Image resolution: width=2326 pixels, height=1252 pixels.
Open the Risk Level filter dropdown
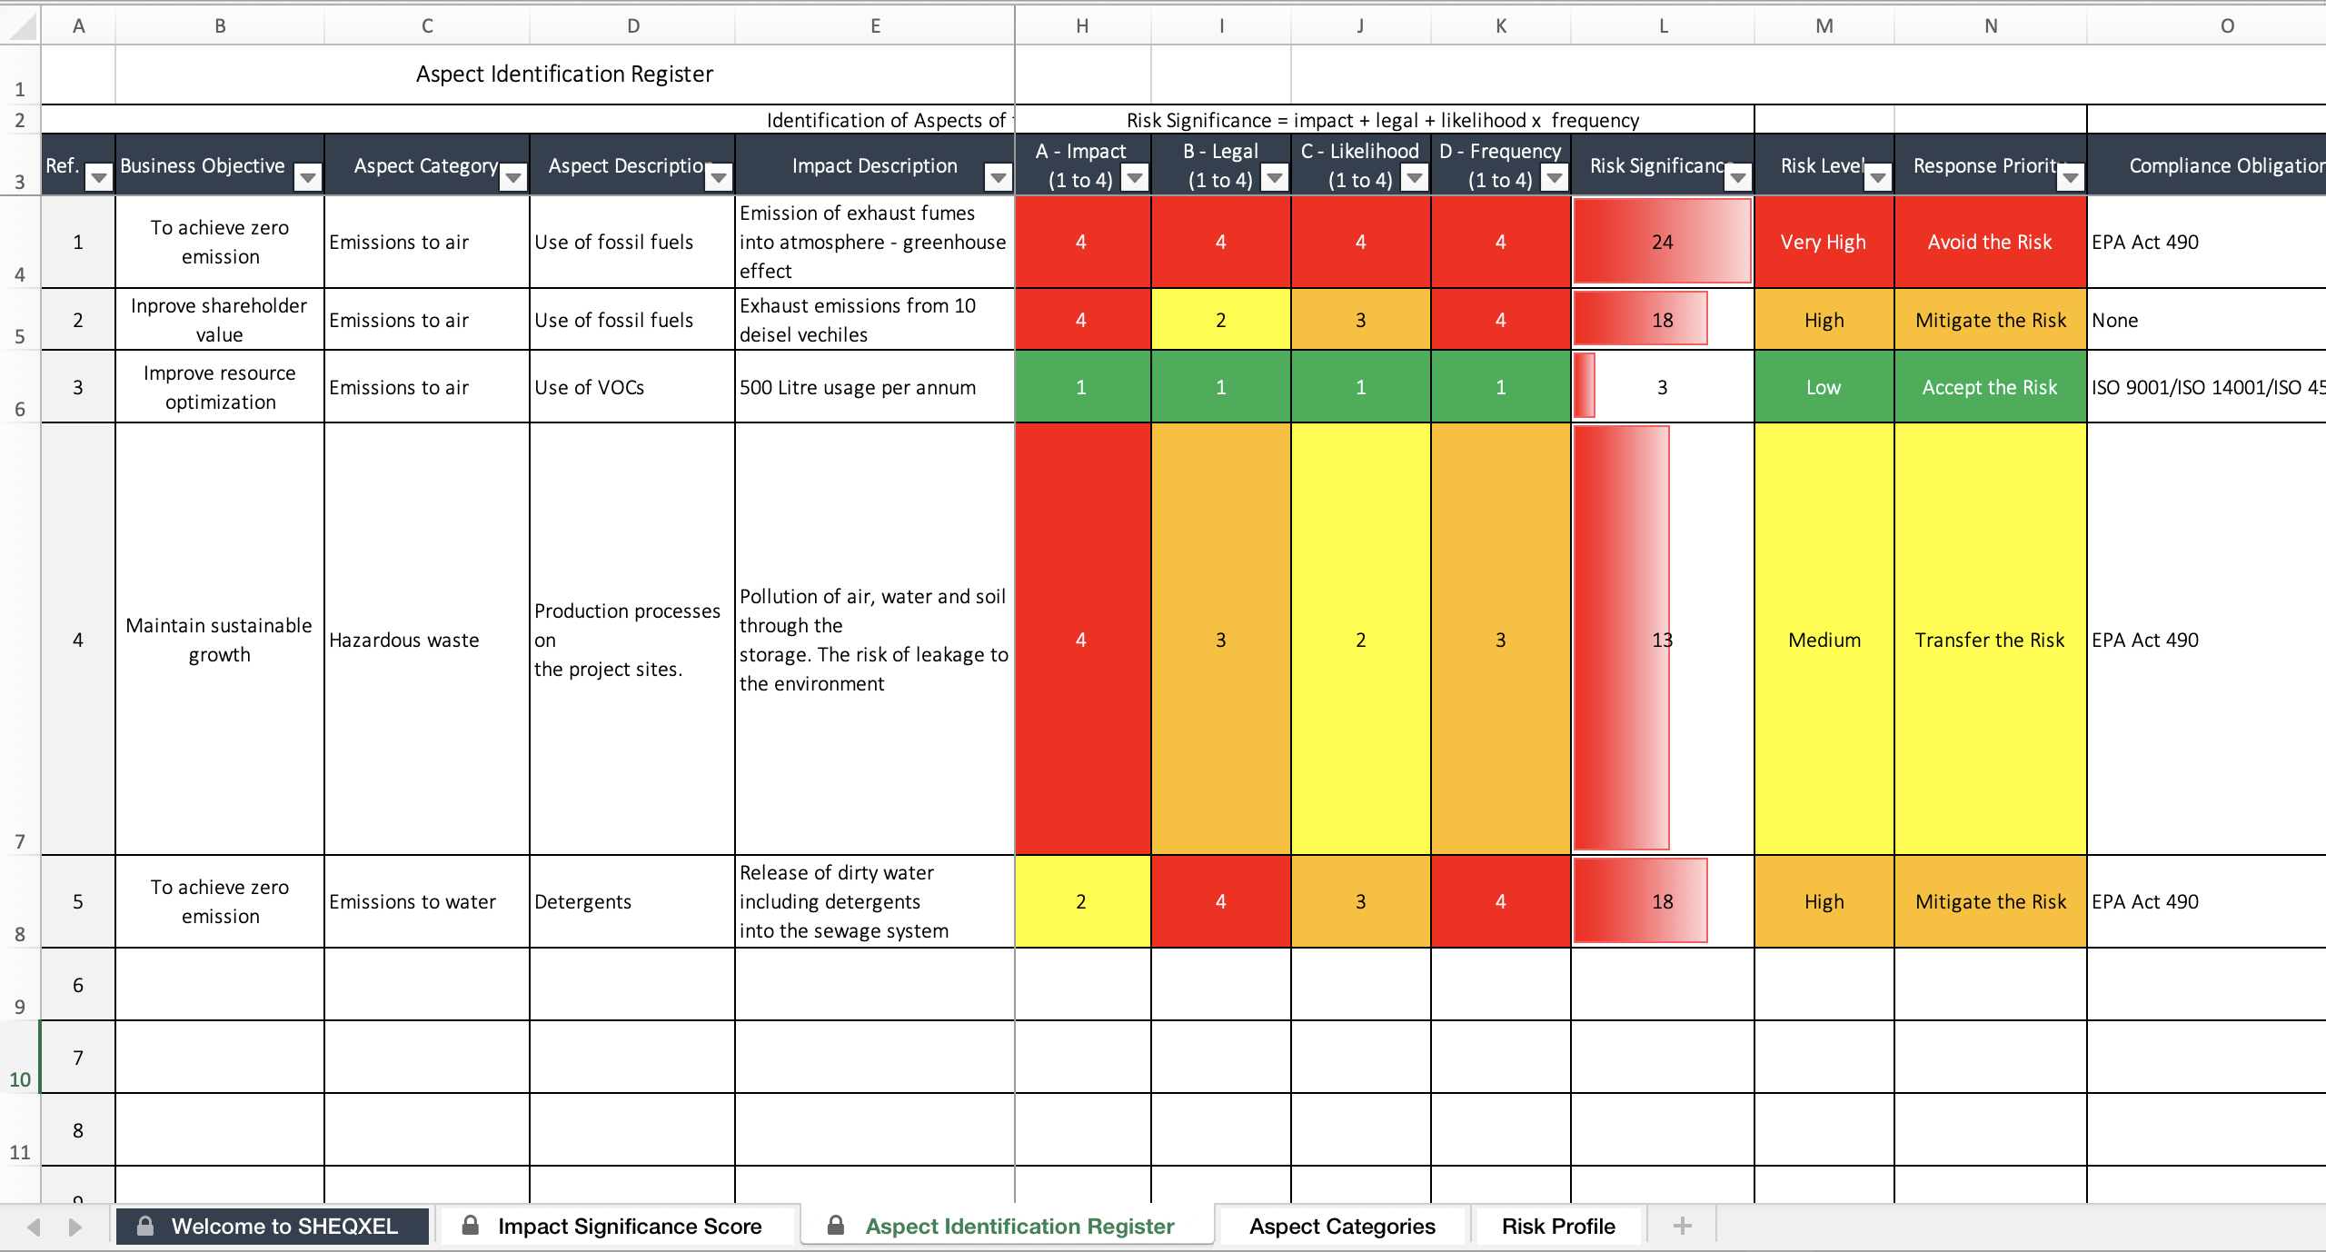[1877, 177]
